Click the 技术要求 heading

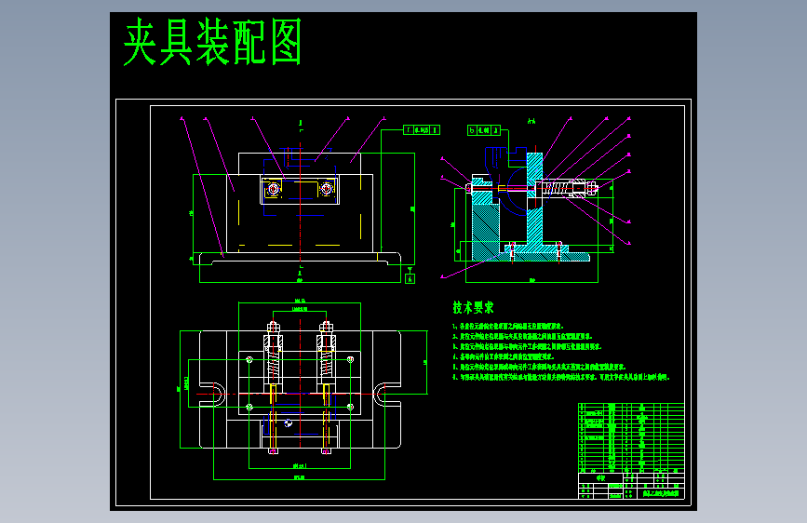(x=473, y=308)
